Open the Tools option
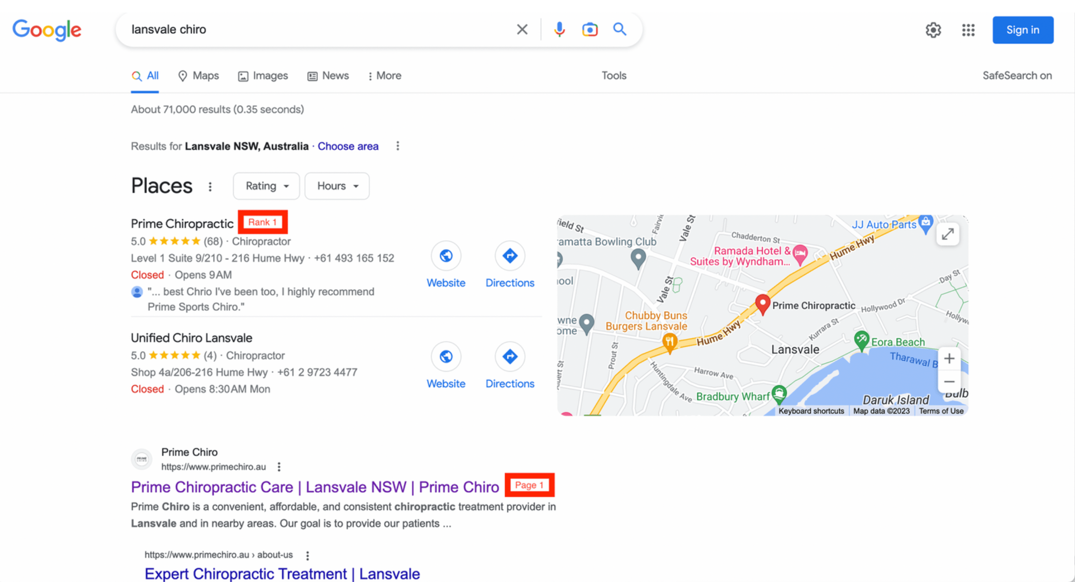Viewport: 1075px width, 582px height. click(x=614, y=75)
